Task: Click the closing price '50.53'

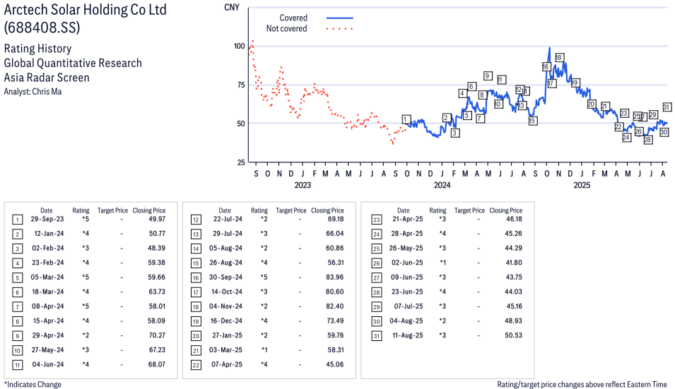Action: (x=514, y=335)
